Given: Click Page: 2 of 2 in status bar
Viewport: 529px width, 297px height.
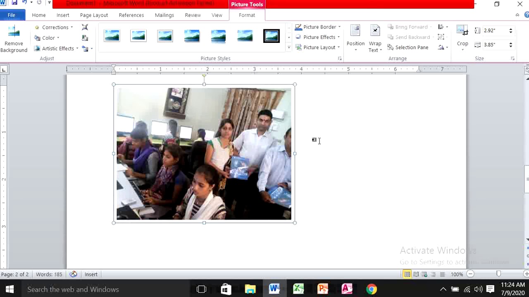Looking at the screenshot, I should tap(15, 274).
